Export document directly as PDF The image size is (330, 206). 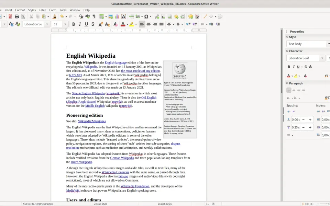[x=10, y=16]
